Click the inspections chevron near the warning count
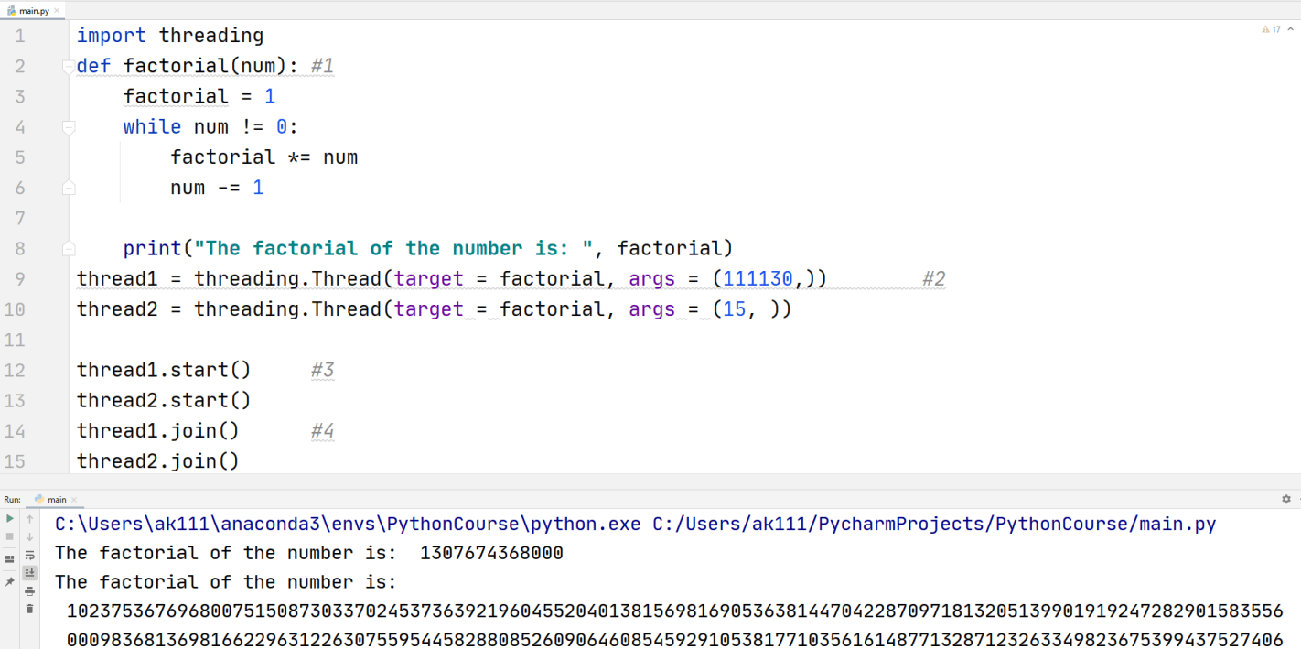The height and width of the screenshot is (649, 1301). 1290,28
